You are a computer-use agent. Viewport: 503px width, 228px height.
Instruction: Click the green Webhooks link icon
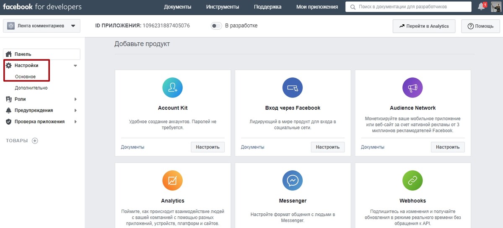412,181
